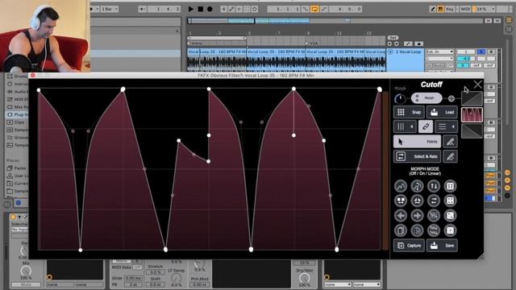Toggle the Snap grid button
Viewport: 516px width, 290px height.
pyautogui.click(x=409, y=112)
